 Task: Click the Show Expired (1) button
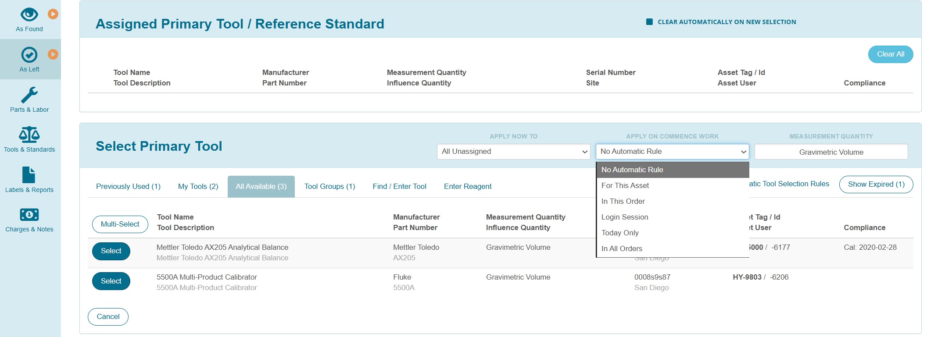pyautogui.click(x=876, y=184)
